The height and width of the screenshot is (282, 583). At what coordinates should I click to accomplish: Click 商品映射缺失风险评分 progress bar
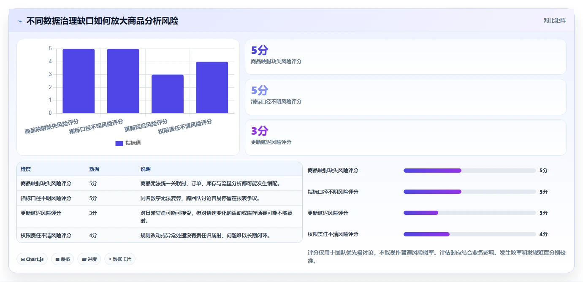(x=469, y=171)
